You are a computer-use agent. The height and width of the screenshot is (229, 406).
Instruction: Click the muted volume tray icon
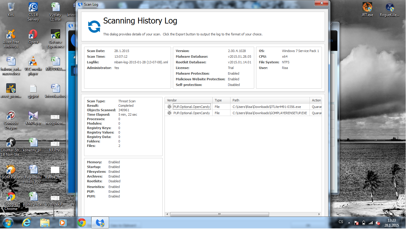point(378,222)
